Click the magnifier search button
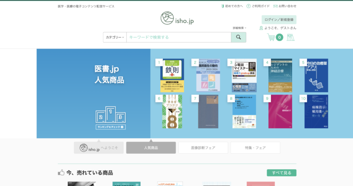 click(x=238, y=37)
